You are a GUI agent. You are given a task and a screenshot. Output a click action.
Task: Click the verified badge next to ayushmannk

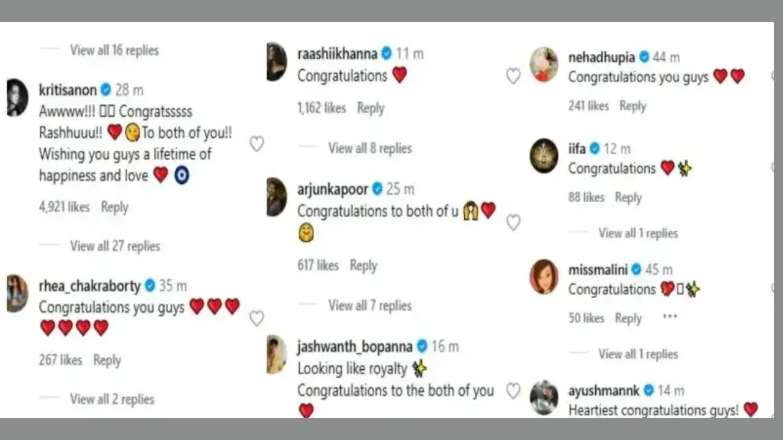pos(648,391)
